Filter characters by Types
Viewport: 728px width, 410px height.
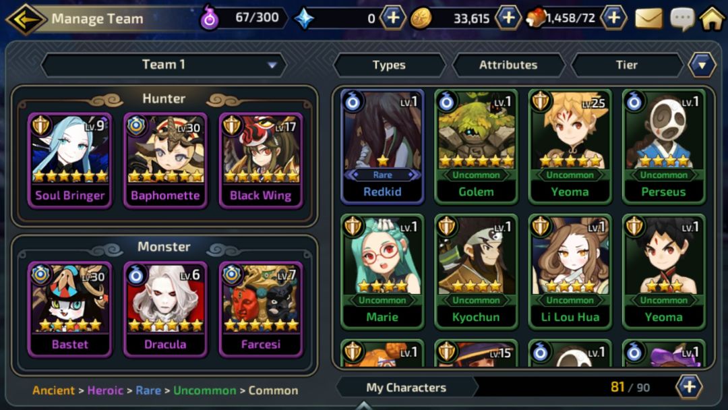[389, 65]
